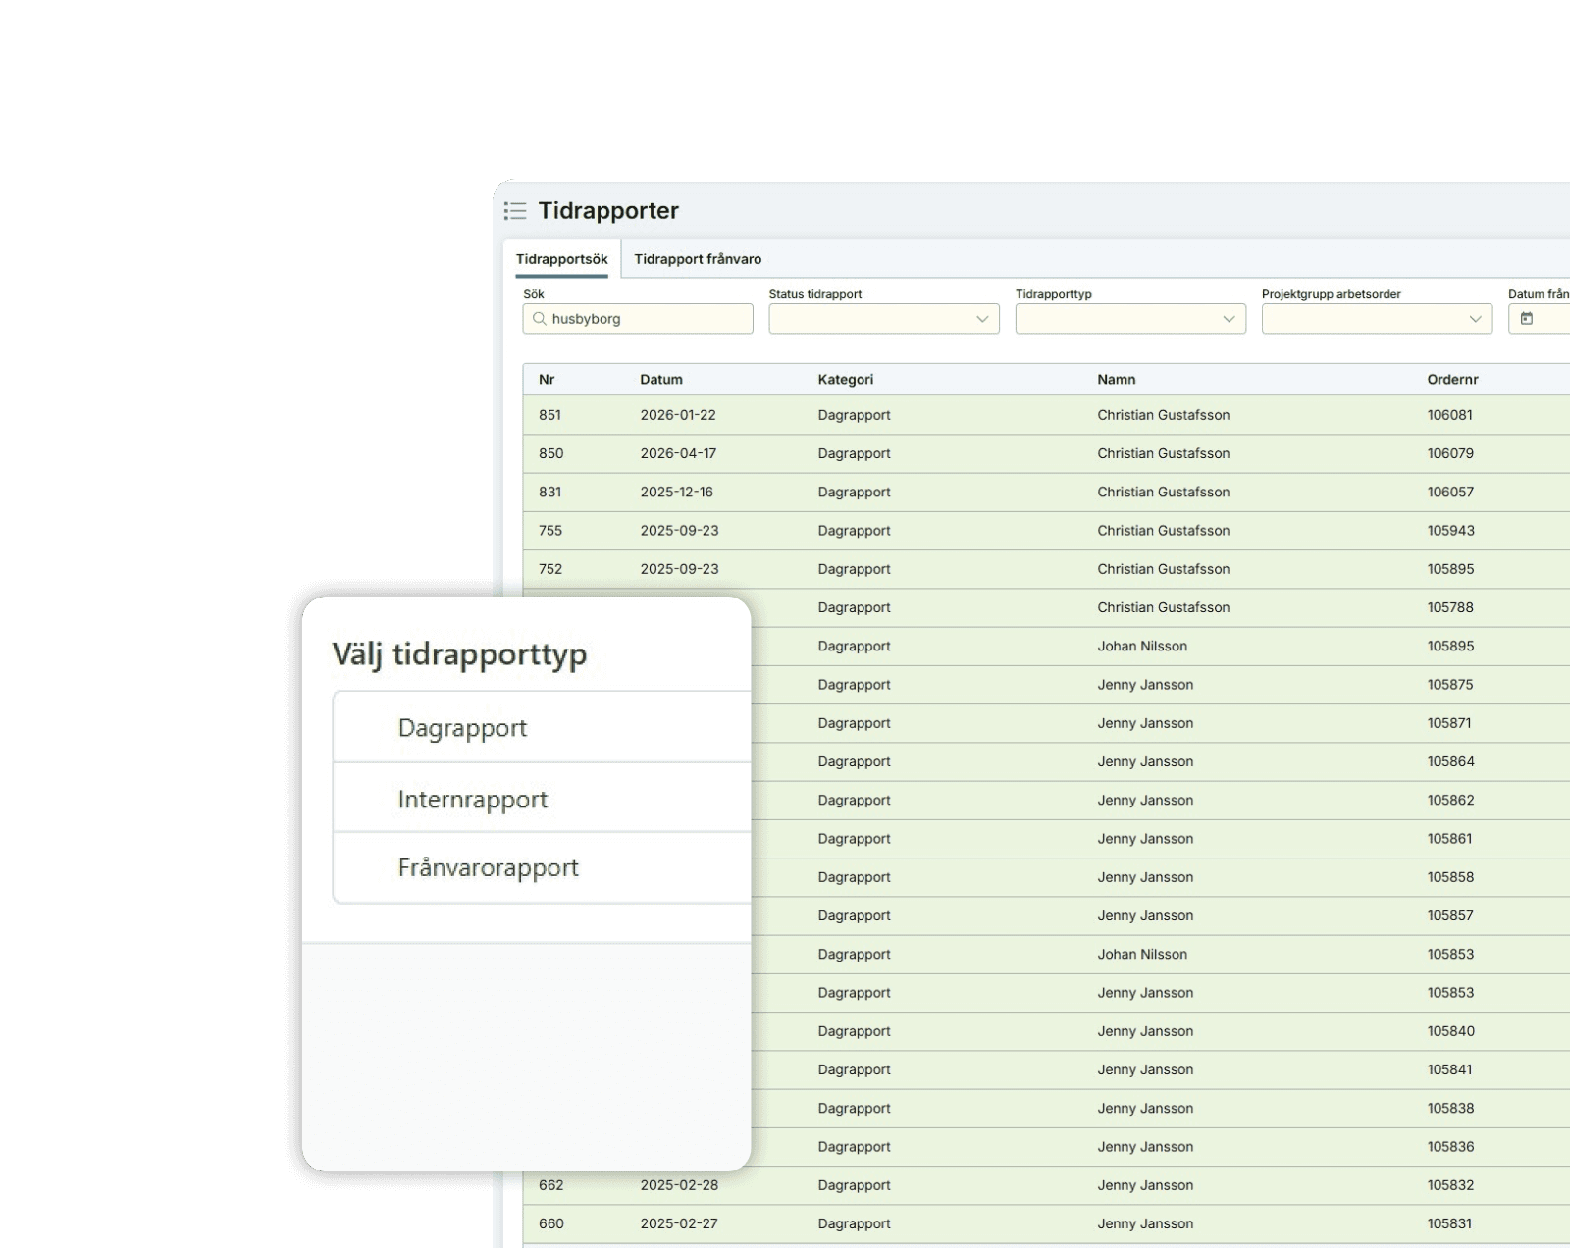Click order number 105836
The image size is (1570, 1248).
(1450, 1147)
